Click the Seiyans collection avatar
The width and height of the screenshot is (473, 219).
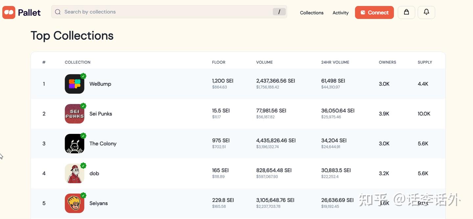74,203
